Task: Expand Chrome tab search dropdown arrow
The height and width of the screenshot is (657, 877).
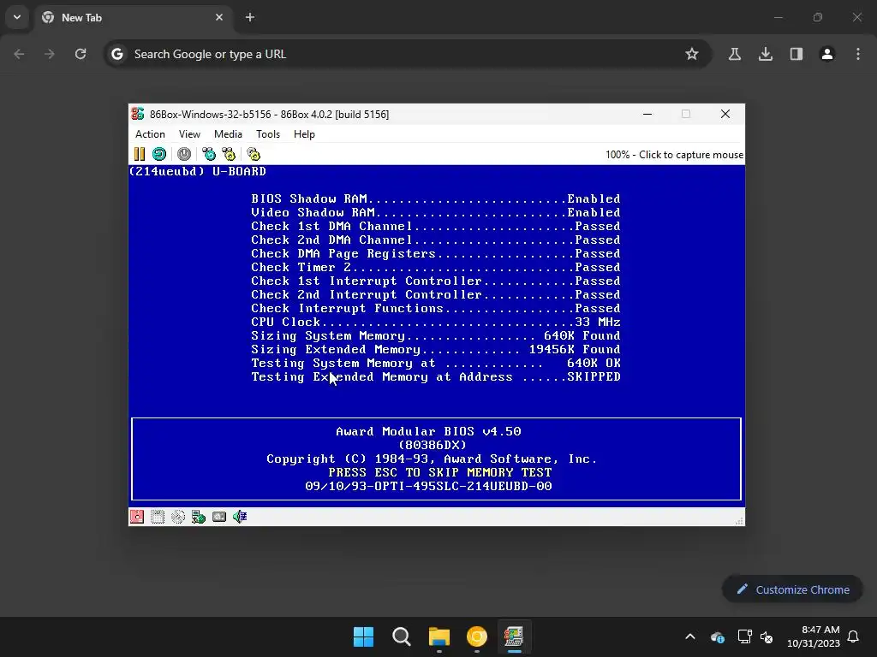Action: pyautogui.click(x=17, y=17)
